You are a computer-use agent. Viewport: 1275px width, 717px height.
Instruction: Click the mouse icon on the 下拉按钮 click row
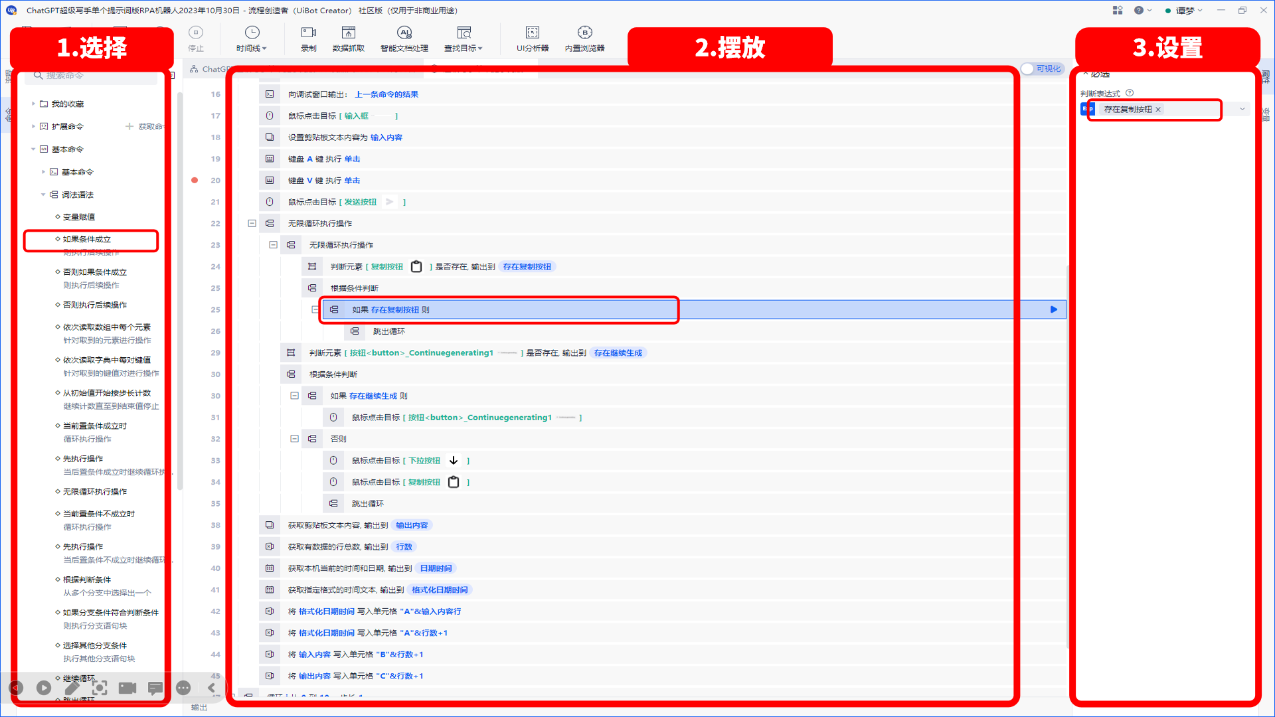(333, 460)
